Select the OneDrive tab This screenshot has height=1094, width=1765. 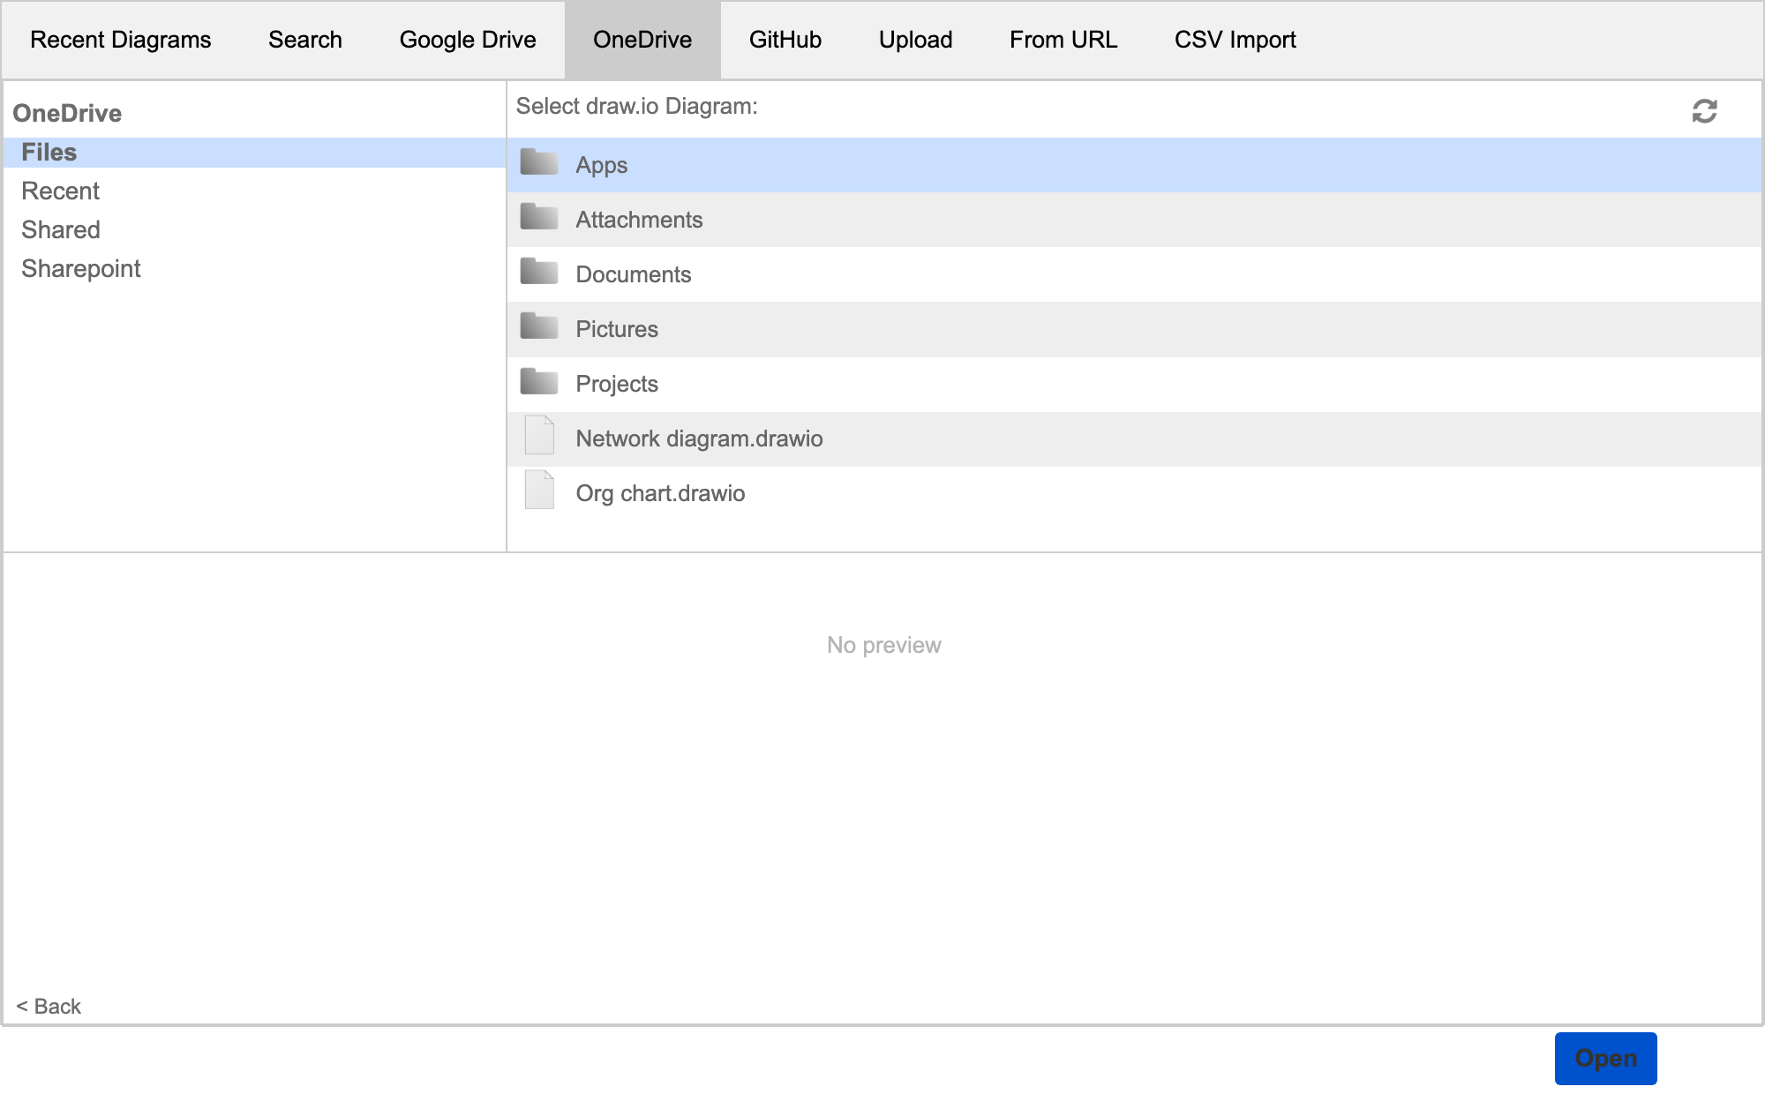(x=642, y=40)
